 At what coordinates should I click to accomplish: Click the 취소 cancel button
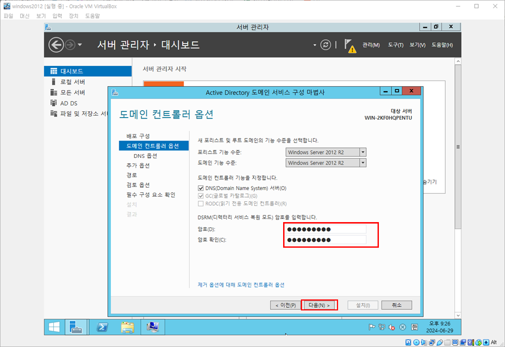(397, 305)
